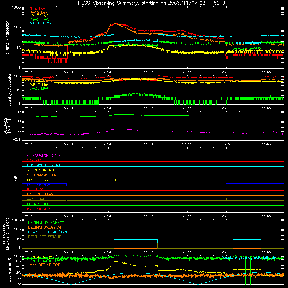
Task: Select the 50-100 keV legend label
Action: click(x=41, y=23)
